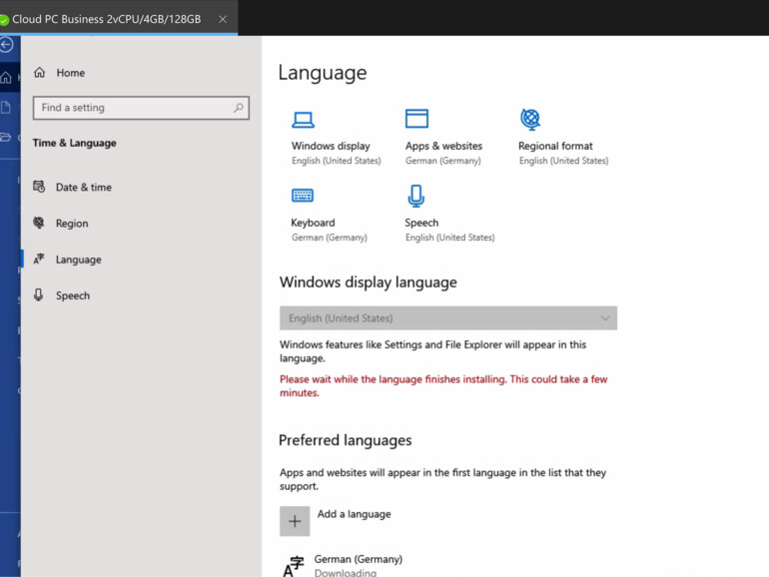Screen dimensions: 769x577
Task: Click the search magnifier icon
Action: coord(239,108)
